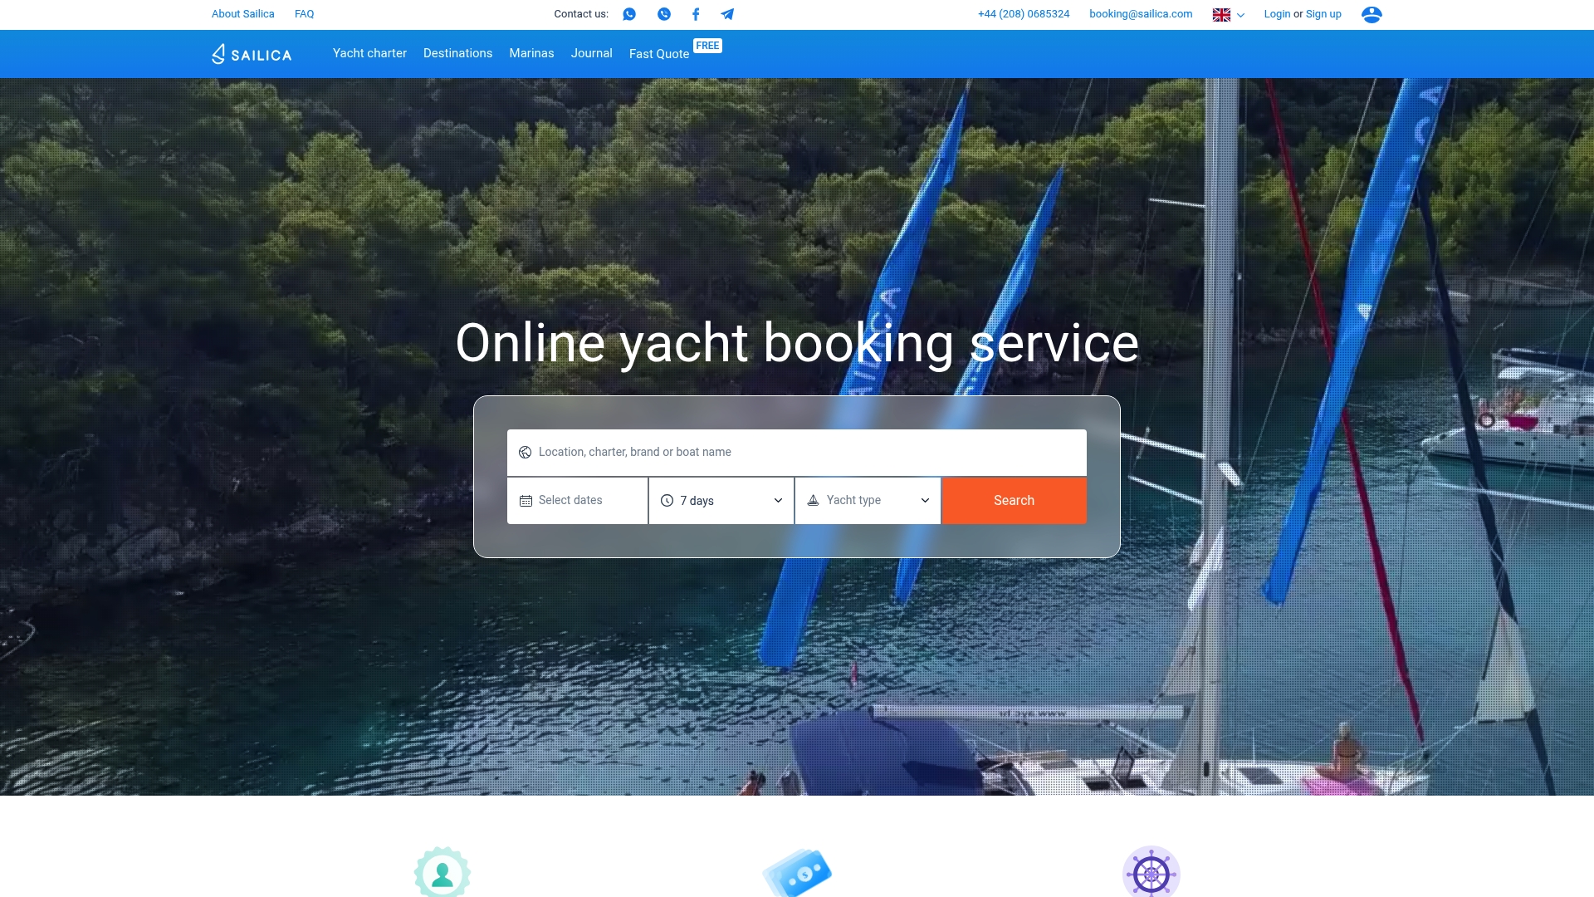Click the Login link

coord(1277,14)
